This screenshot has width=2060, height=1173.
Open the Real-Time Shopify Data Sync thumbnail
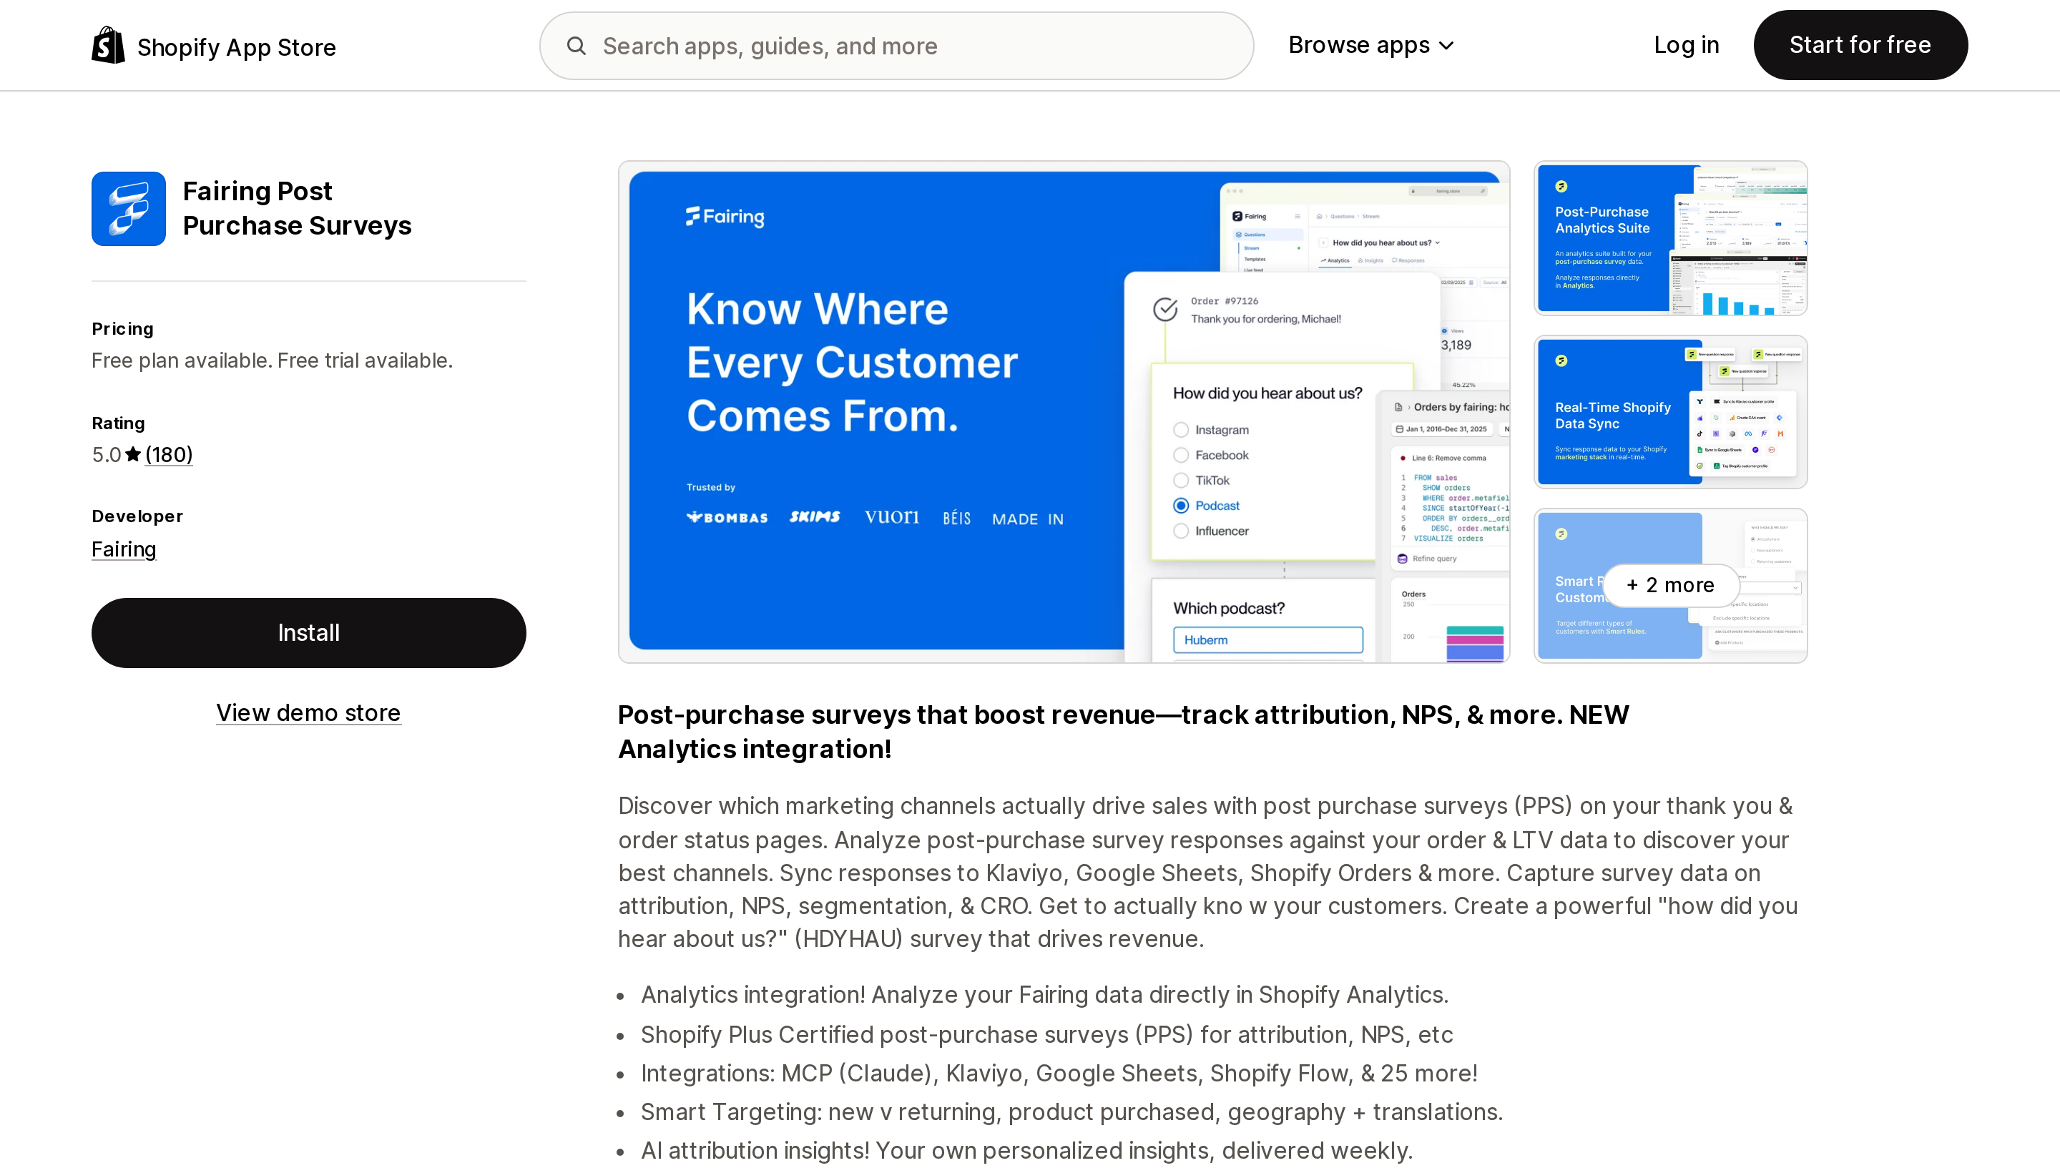coord(1670,412)
